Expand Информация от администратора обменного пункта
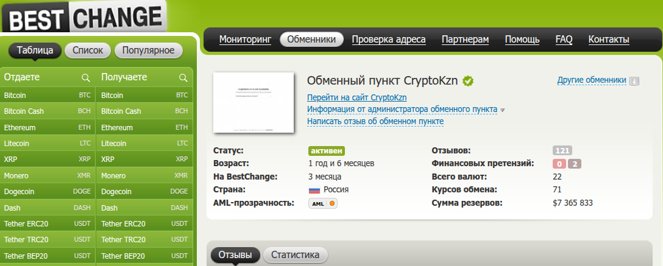663x266 pixels. click(x=402, y=110)
